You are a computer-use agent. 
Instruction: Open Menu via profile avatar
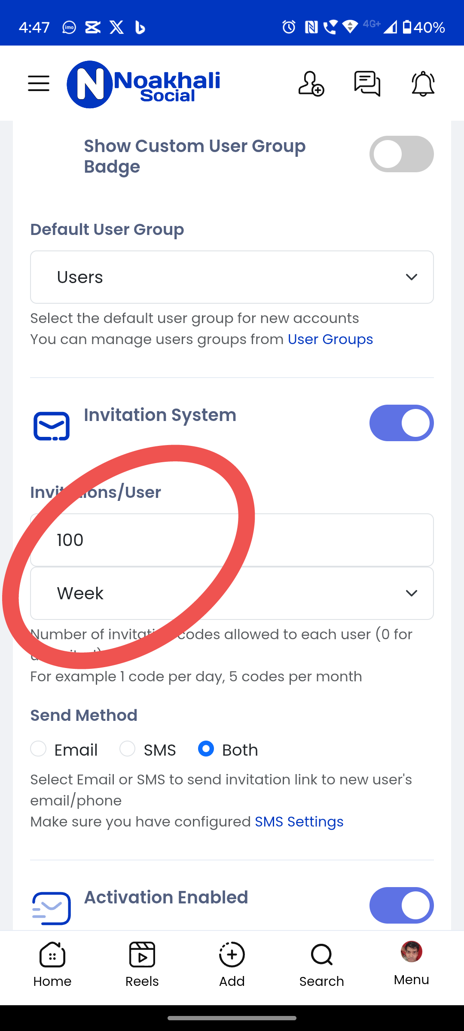(412, 963)
